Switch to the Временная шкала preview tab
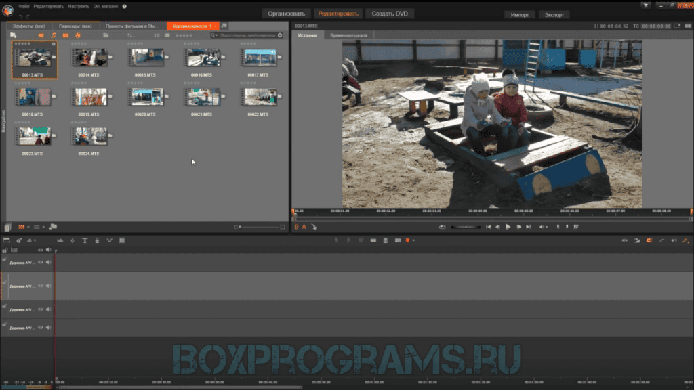Screen dimensions: 694x390 click(x=349, y=35)
